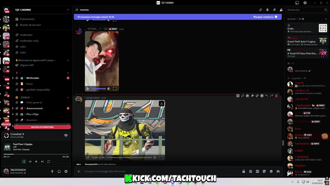Viewport: 330px width, 186px height.
Task: Open user settings gear icon
Action: tap(66, 171)
